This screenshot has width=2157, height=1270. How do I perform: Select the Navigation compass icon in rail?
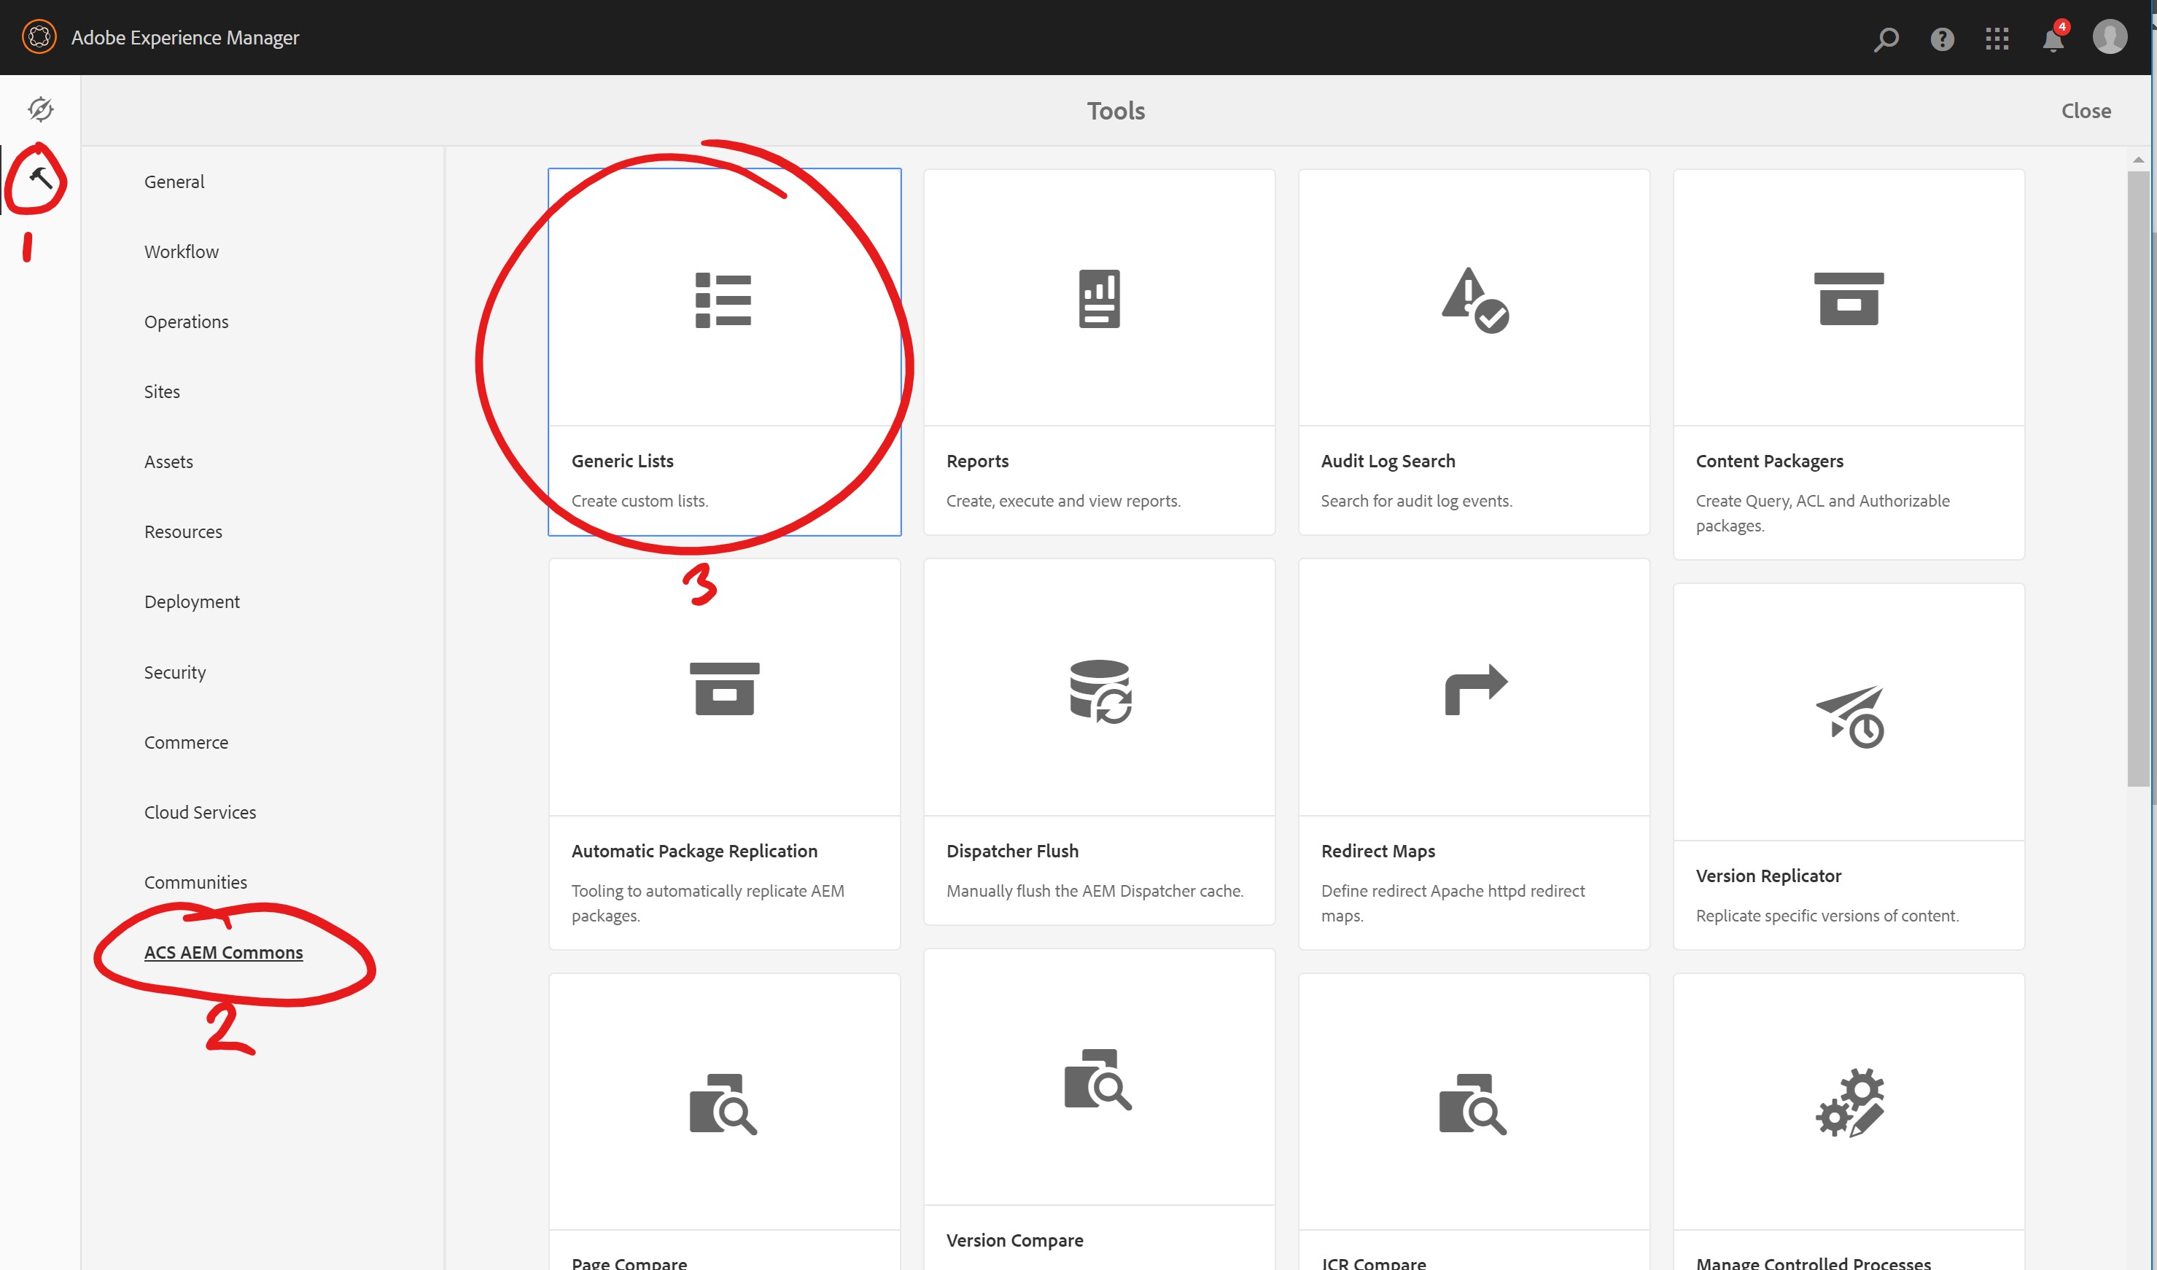(40, 109)
